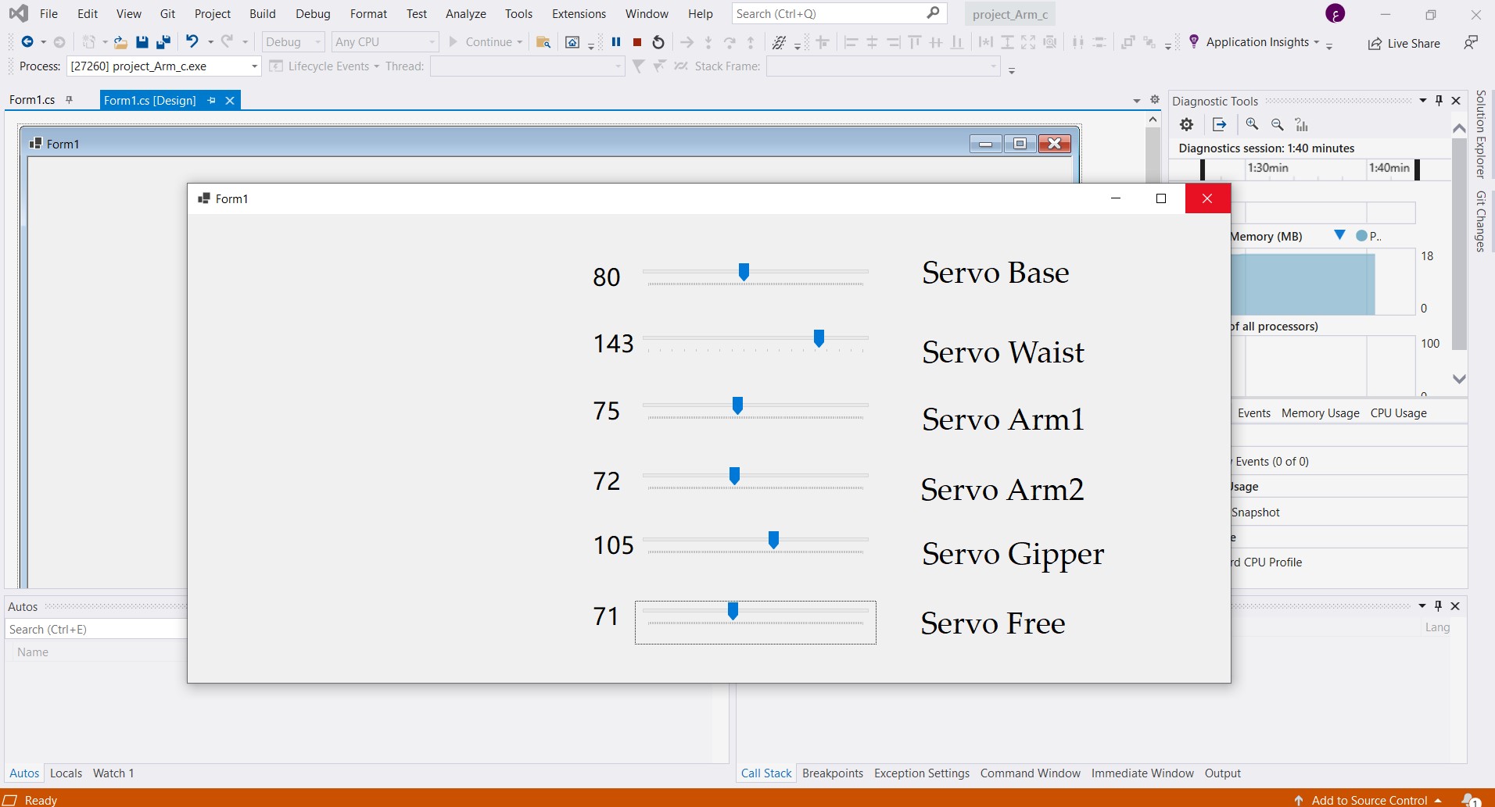Expand the Application Insights dropdown
The height and width of the screenshot is (807, 1495).
1317,42
